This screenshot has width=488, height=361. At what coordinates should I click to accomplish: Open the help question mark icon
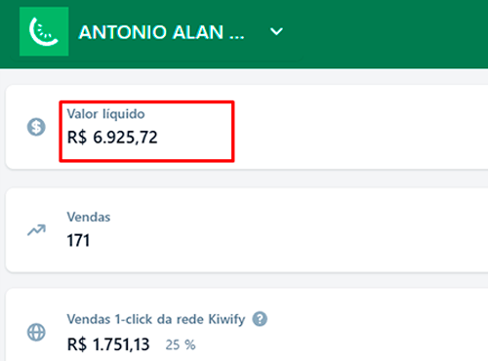[260, 319]
